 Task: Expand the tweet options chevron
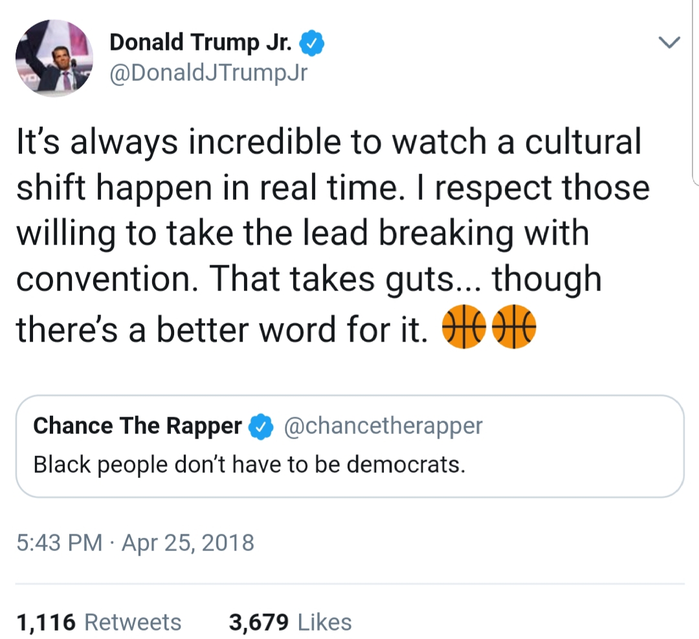[x=670, y=42]
